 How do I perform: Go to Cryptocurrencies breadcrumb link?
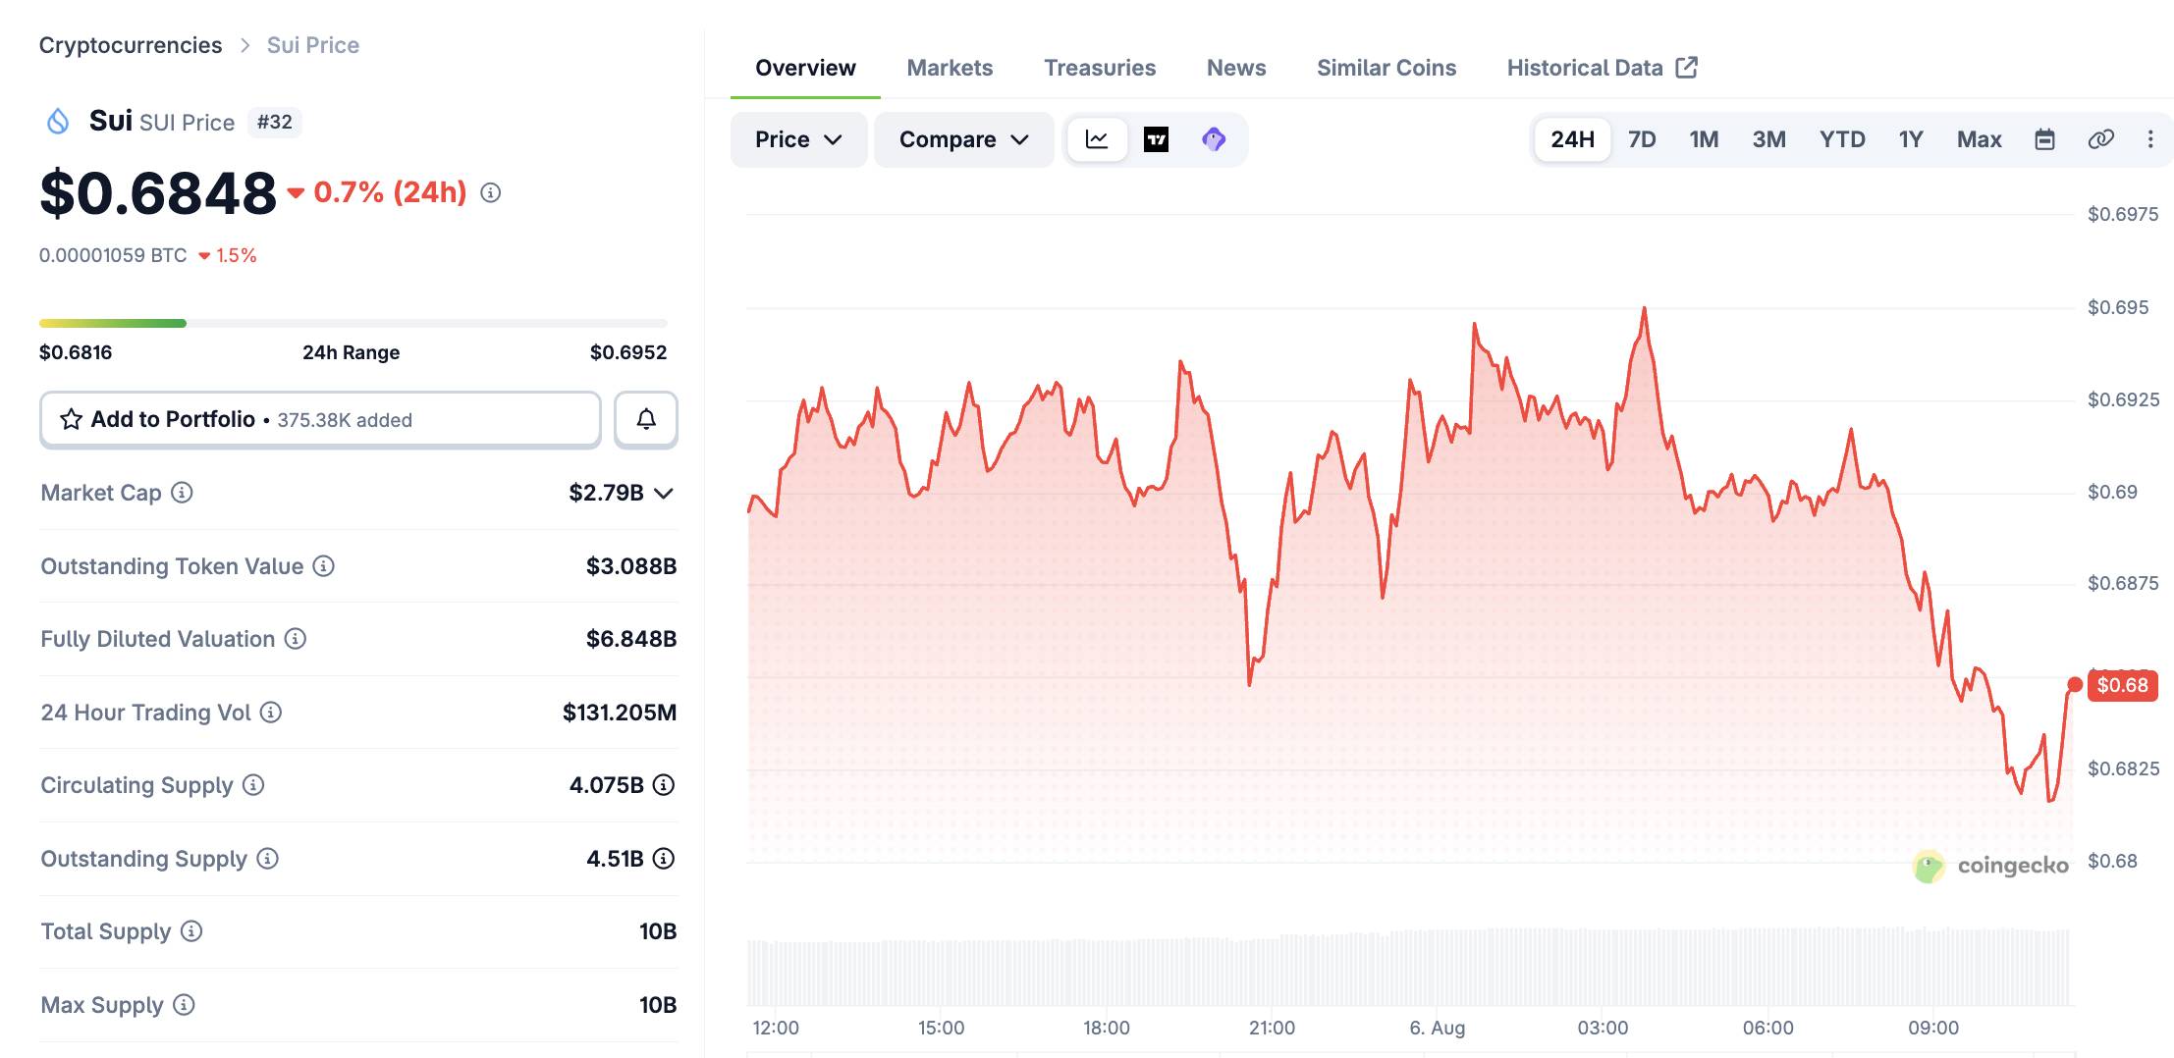click(131, 45)
